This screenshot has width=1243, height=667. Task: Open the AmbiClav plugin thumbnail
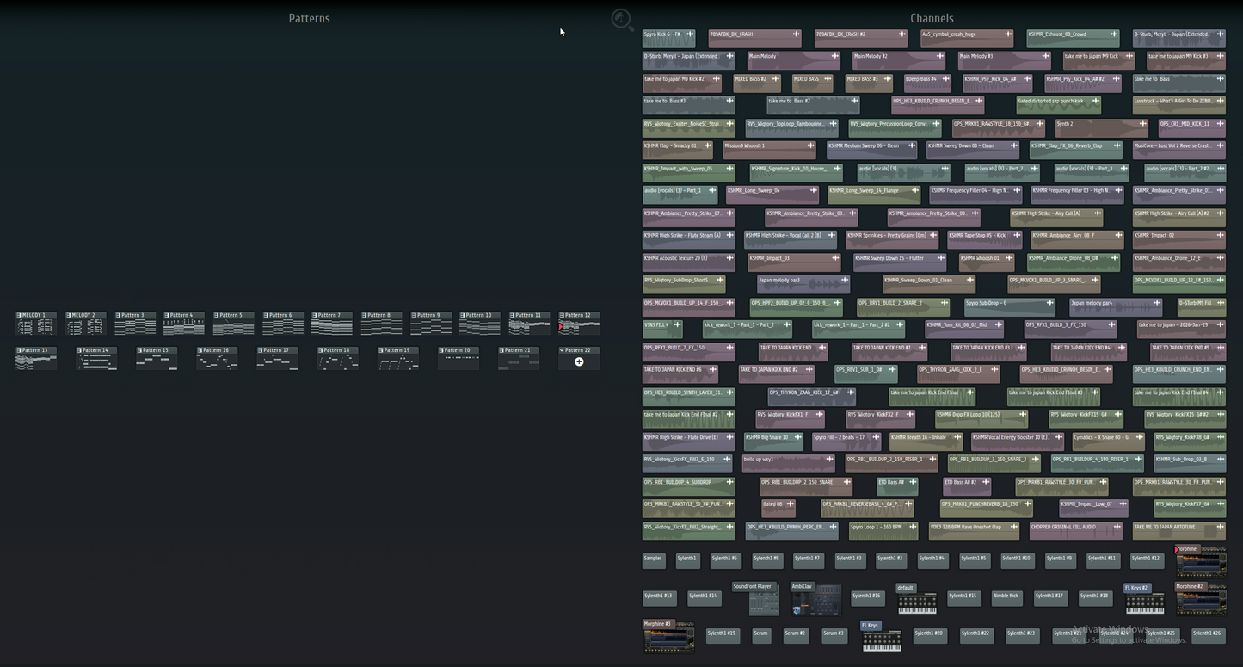pyautogui.click(x=815, y=600)
